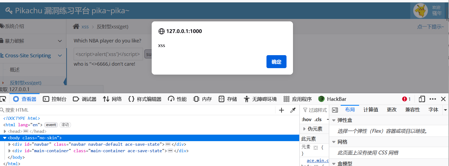The height and width of the screenshot is (166, 449).
Task: Expand the 暴力破解 sidebar menu
Action: 33,41
